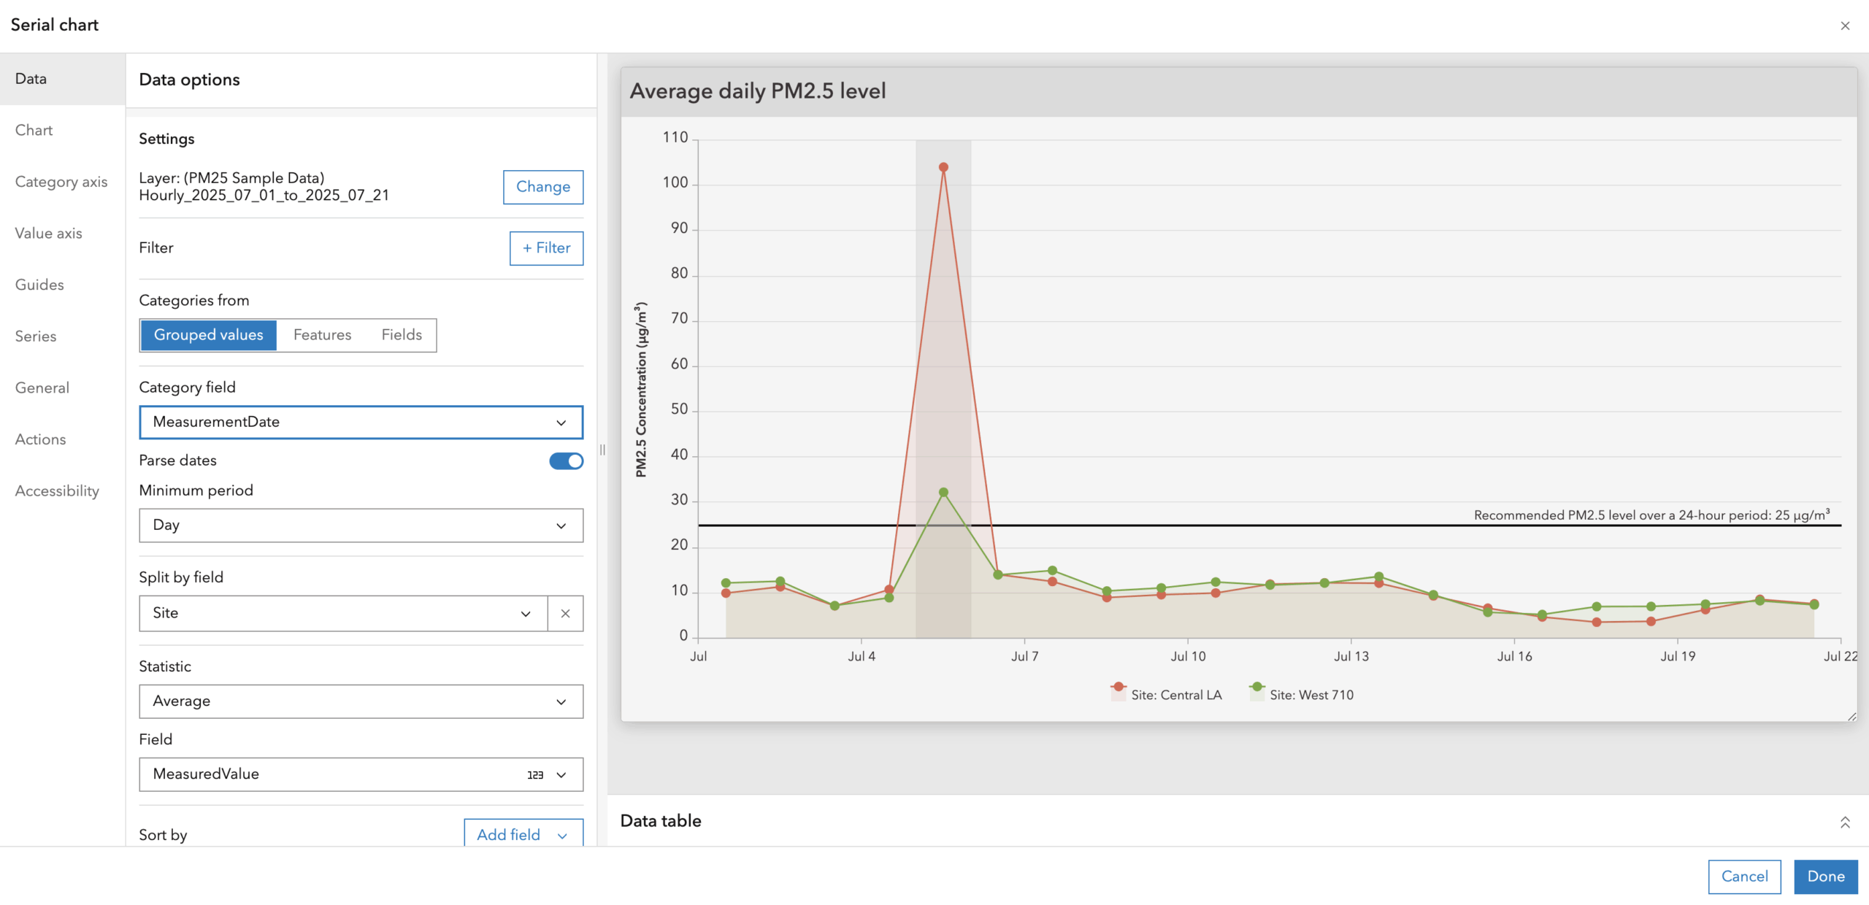Open the Value axis settings
This screenshot has height=905, width=1869.
coord(48,233)
